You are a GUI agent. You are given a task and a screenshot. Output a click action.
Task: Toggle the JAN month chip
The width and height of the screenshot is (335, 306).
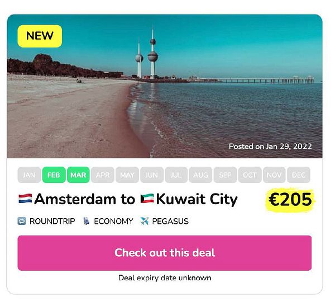pos(29,175)
